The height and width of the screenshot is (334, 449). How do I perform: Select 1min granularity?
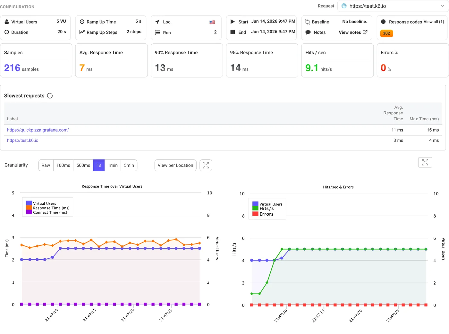coord(113,165)
